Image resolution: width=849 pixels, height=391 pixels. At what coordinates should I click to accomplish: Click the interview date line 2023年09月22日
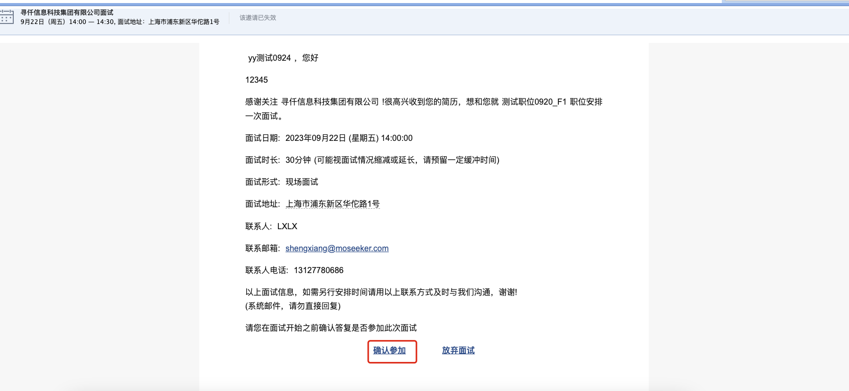coord(329,138)
